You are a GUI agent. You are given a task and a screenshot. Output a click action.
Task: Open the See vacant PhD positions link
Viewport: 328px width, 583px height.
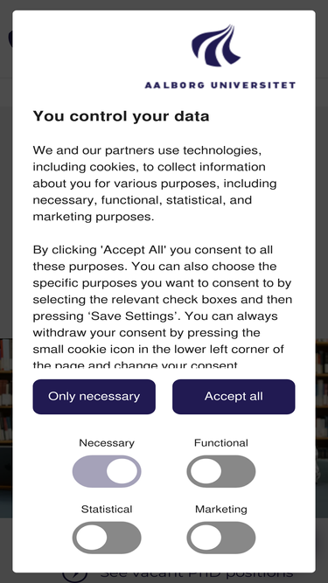coord(196,576)
